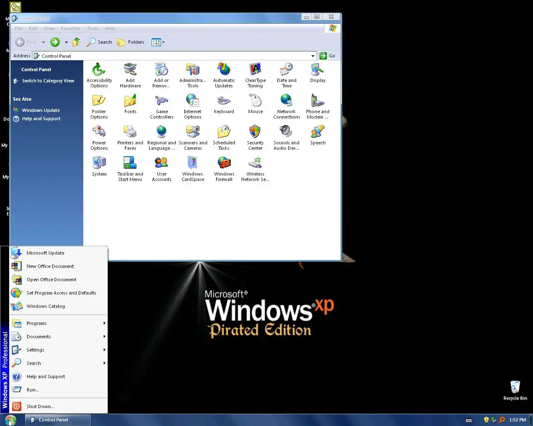Open the Help menu

[x=110, y=28]
